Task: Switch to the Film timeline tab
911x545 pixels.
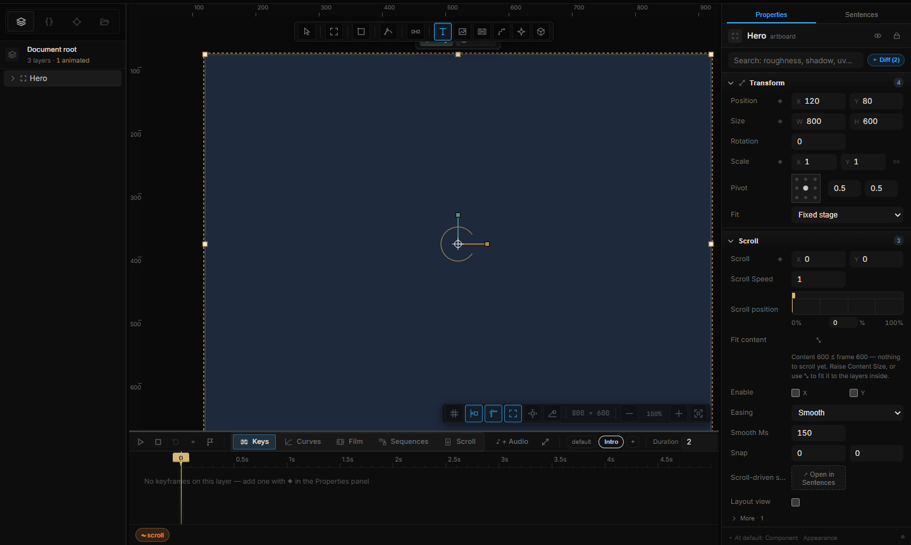Action: 350,442
